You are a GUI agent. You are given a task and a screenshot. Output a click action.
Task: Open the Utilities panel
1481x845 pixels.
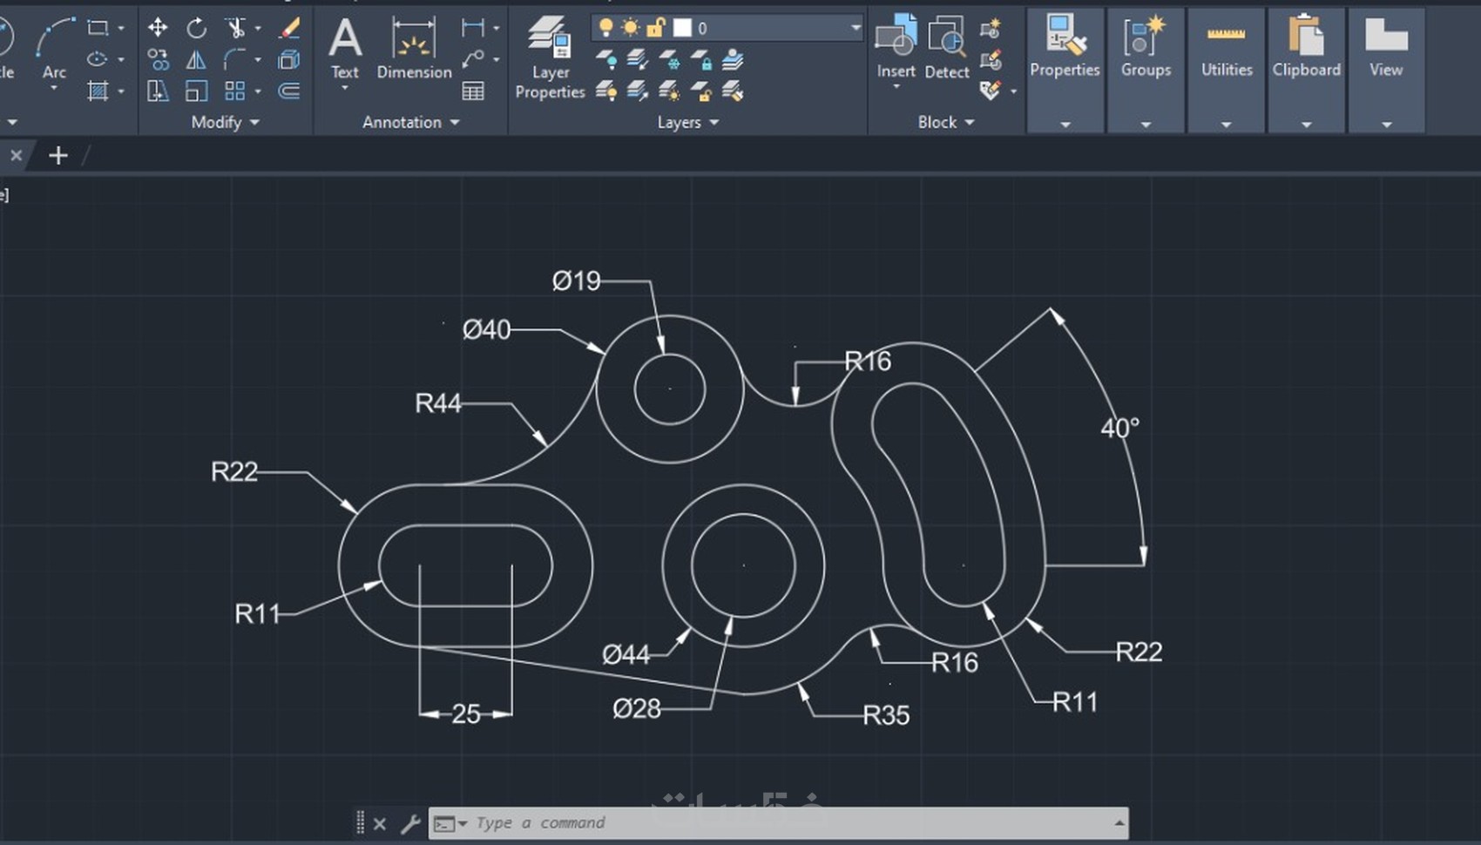(1226, 70)
